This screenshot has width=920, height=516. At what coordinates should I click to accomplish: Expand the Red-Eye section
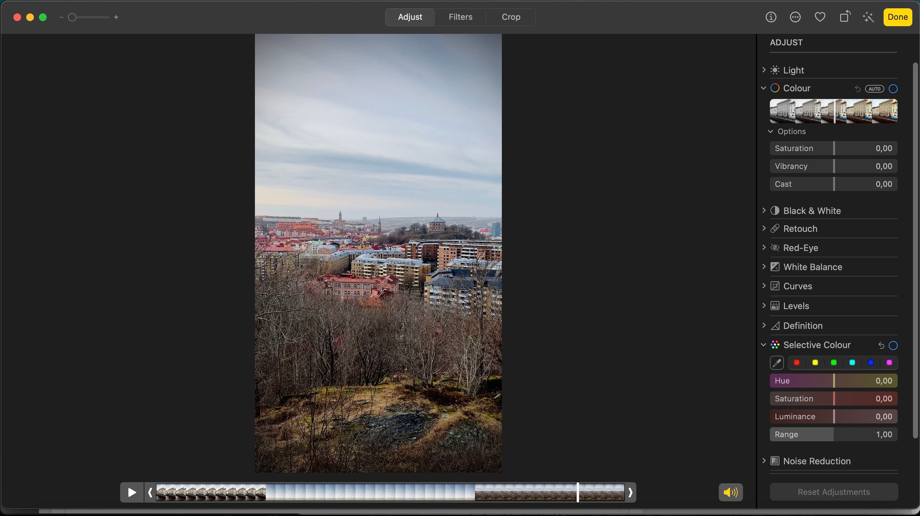coord(763,247)
